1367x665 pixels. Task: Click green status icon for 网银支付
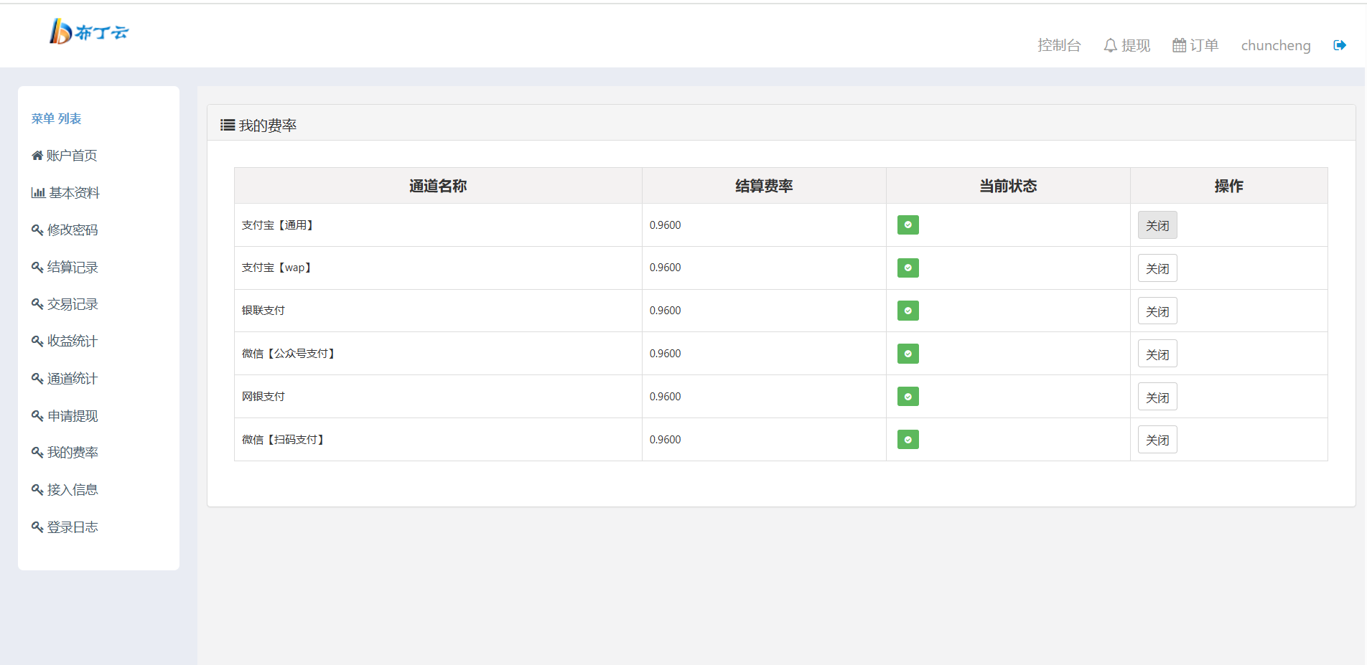tap(908, 397)
